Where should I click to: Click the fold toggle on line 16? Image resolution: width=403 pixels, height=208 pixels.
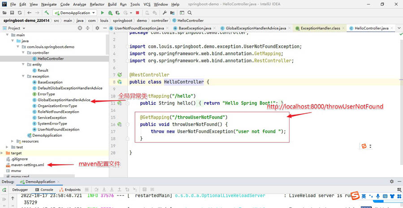click(x=127, y=125)
